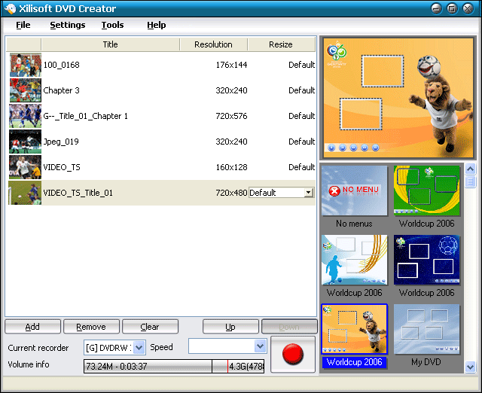Select the My DVD template thumbnail
This screenshot has height=393, width=482.
[427, 329]
